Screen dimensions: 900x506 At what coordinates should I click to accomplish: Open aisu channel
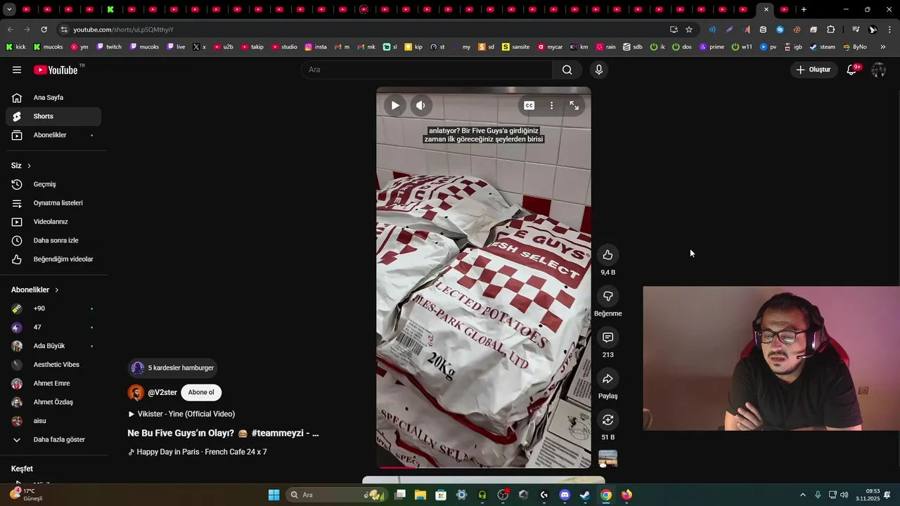point(53,421)
